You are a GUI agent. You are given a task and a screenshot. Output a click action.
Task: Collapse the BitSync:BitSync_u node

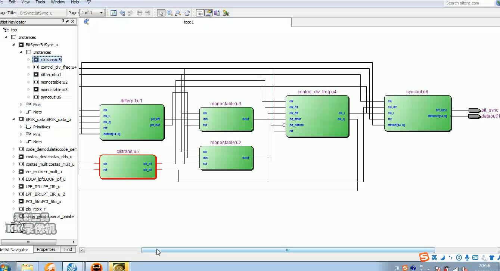pos(14,45)
